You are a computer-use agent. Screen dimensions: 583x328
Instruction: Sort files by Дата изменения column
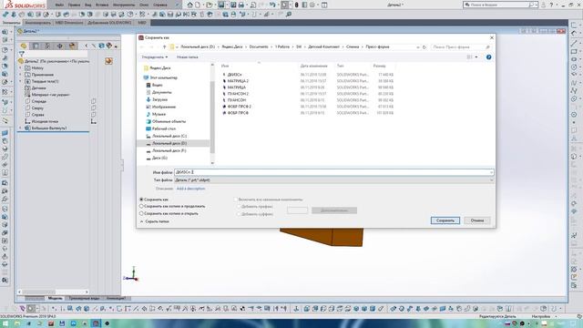[313, 66]
